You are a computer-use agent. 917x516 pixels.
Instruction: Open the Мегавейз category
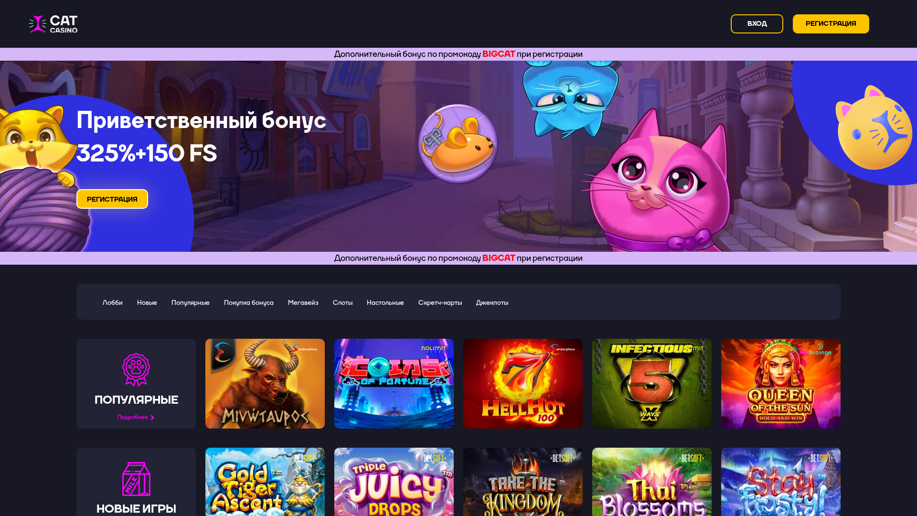[x=303, y=303]
